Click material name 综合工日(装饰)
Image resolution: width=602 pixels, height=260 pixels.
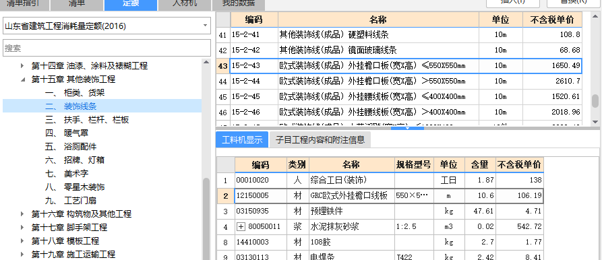(351, 181)
